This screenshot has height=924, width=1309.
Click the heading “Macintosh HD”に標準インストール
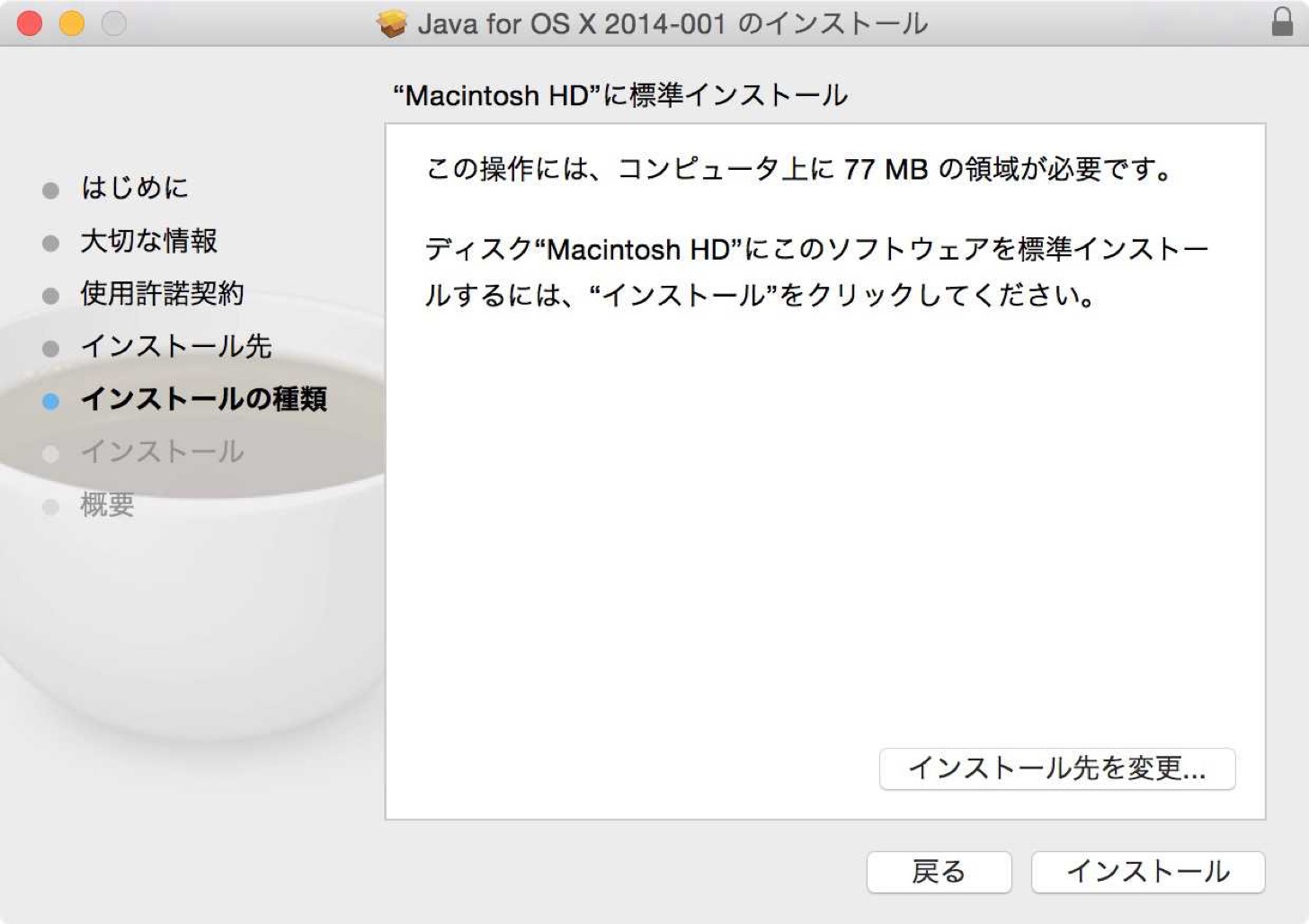click(x=620, y=95)
